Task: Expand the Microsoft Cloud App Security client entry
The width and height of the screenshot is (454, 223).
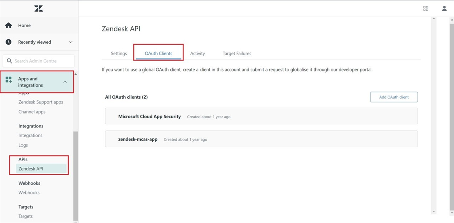Action: tap(149, 116)
